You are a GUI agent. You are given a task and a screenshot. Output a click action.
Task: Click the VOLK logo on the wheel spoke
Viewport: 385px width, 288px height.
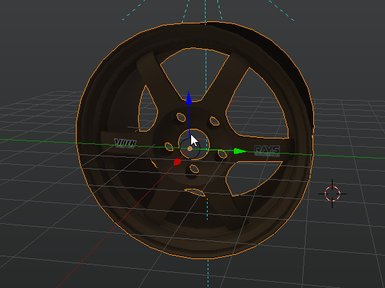(126, 143)
